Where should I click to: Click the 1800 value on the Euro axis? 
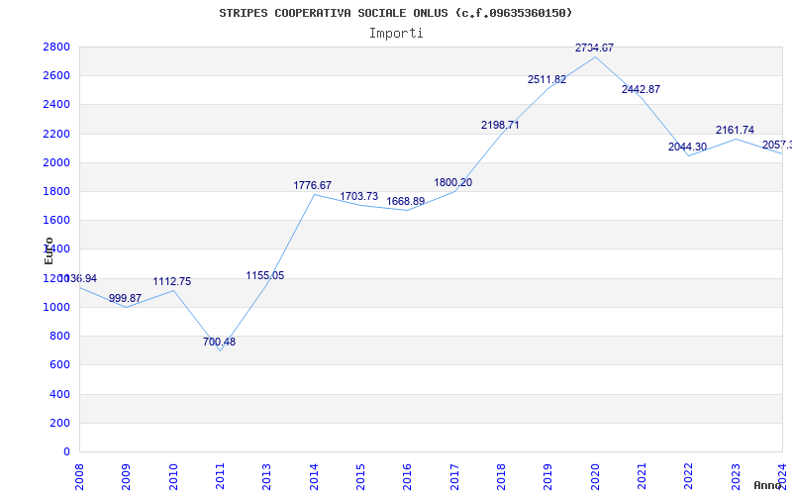[x=56, y=191]
